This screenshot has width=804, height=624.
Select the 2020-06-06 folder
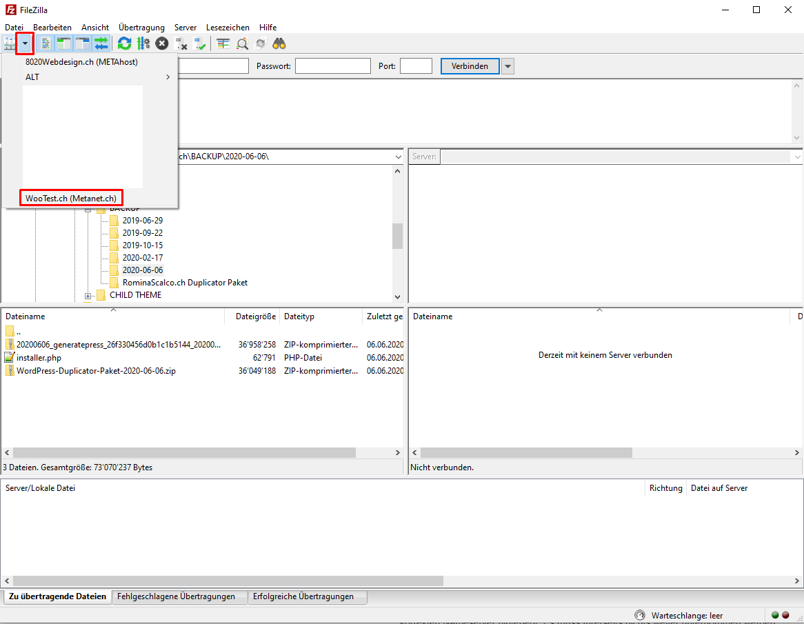pyautogui.click(x=143, y=270)
